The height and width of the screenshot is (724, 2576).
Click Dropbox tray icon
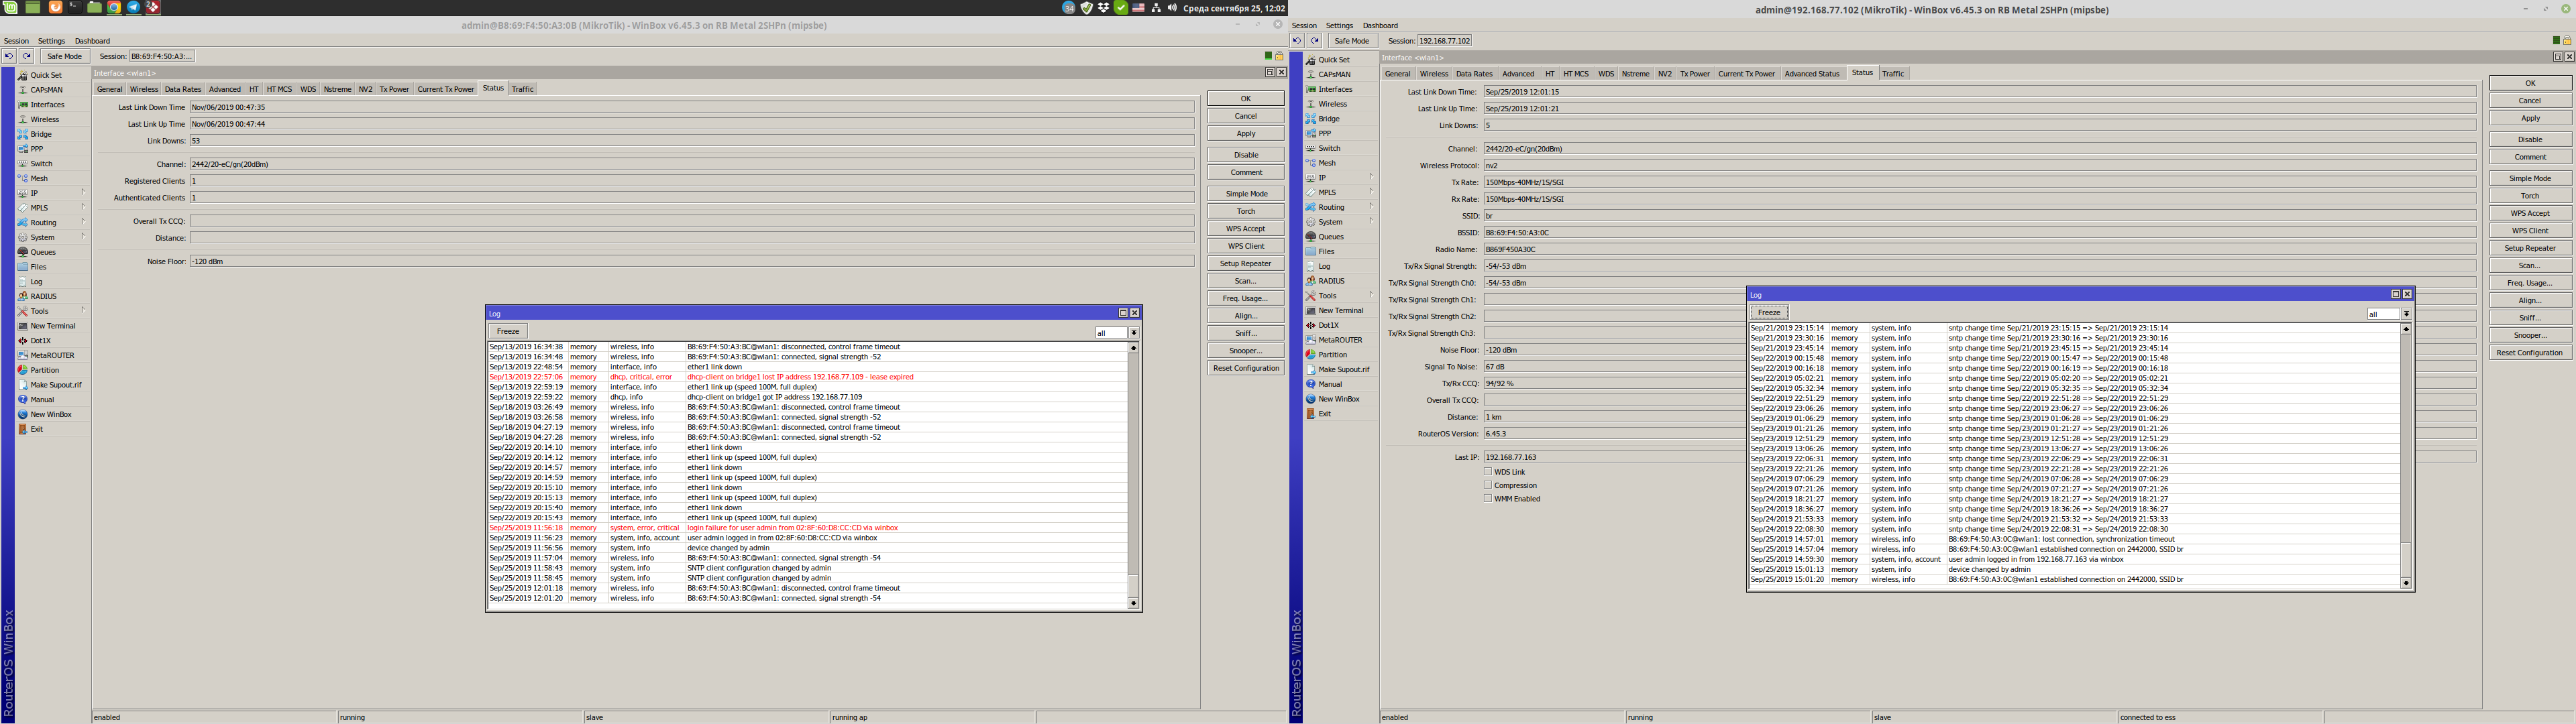click(x=1103, y=7)
